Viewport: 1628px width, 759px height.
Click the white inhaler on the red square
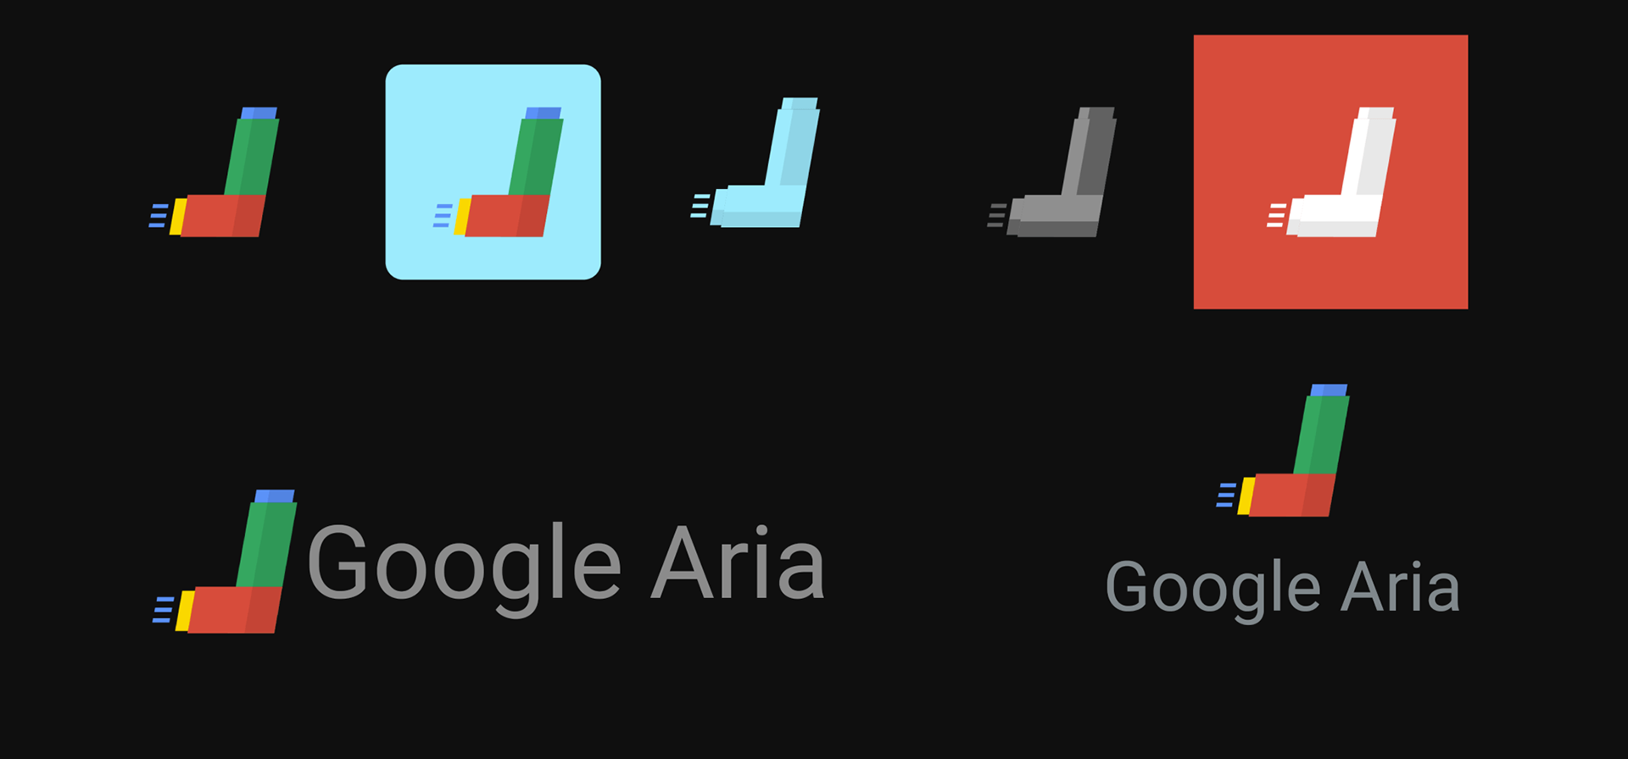coord(1331,172)
